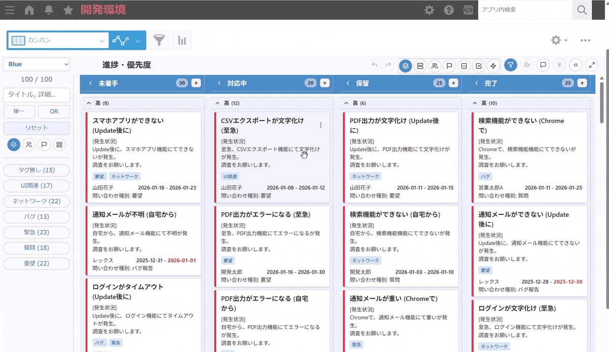Open the Blue color scheme dropdown
This screenshot has height=352, width=609.
coord(36,64)
